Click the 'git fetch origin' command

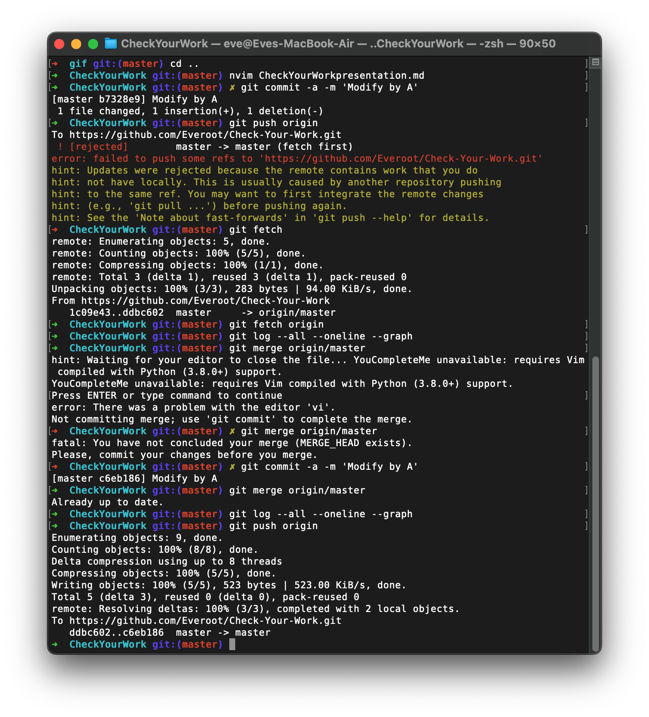[x=276, y=324]
